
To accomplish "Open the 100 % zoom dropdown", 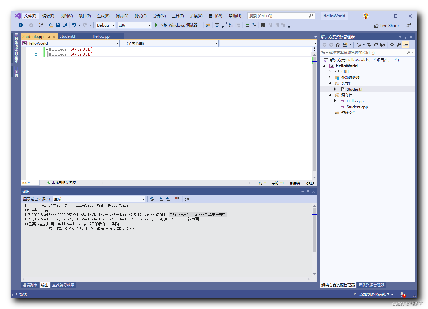I will coord(30,183).
